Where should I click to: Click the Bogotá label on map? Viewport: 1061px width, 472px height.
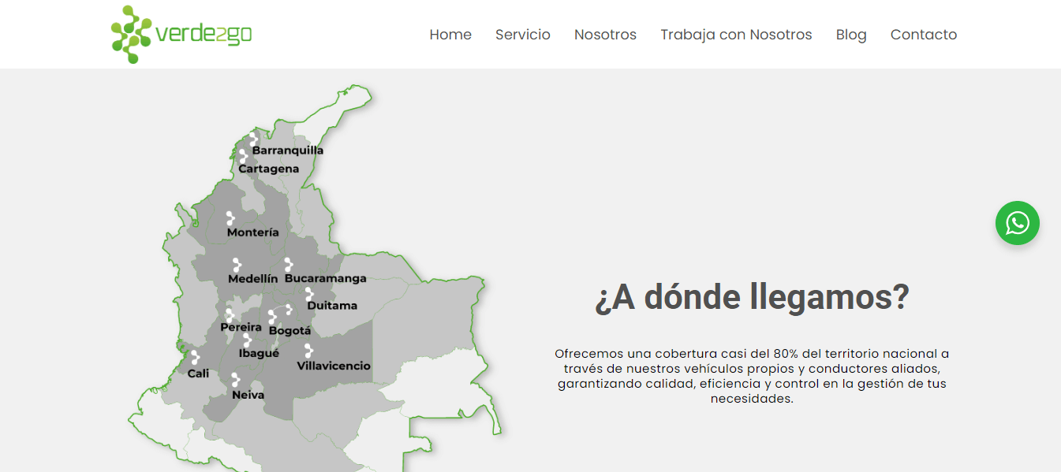click(x=290, y=331)
